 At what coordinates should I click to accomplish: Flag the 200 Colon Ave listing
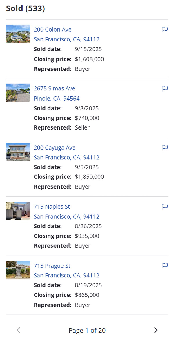click(x=165, y=30)
